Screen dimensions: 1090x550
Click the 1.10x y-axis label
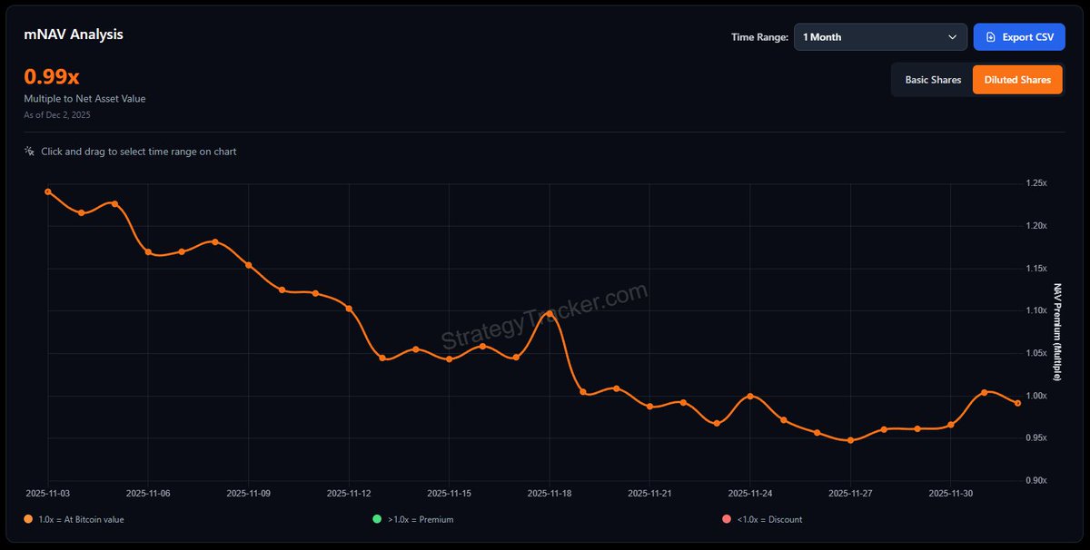(x=1036, y=310)
